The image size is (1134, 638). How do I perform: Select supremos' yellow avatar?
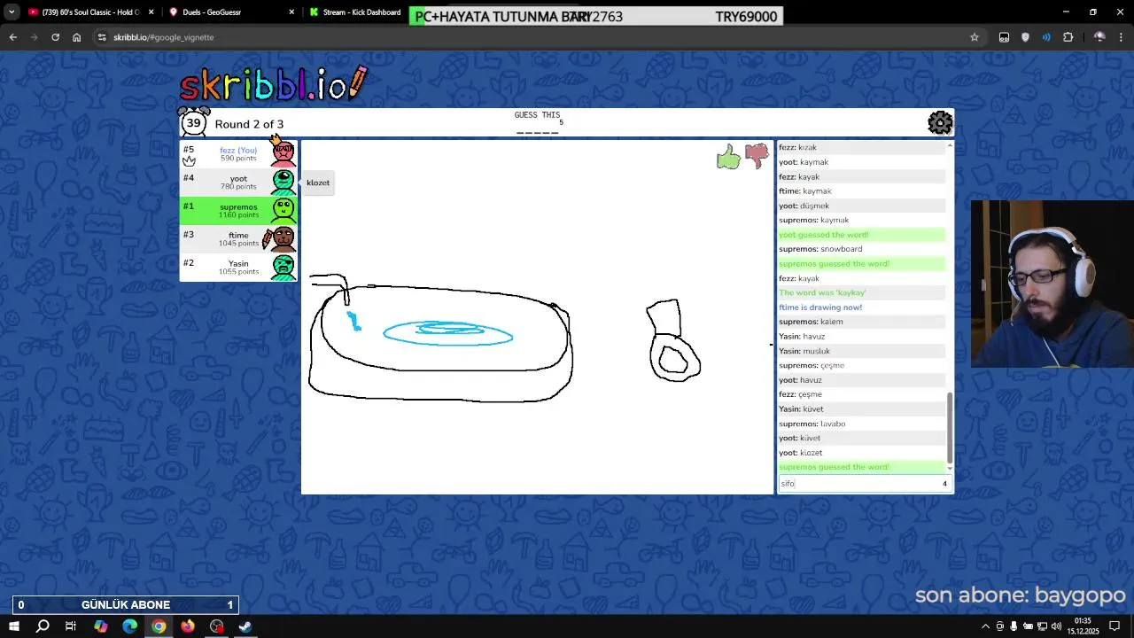283,210
